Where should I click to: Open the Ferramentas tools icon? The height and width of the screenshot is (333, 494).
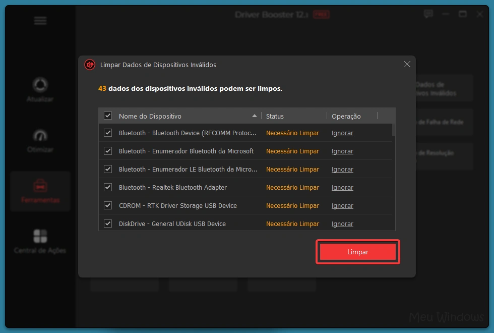click(x=40, y=188)
